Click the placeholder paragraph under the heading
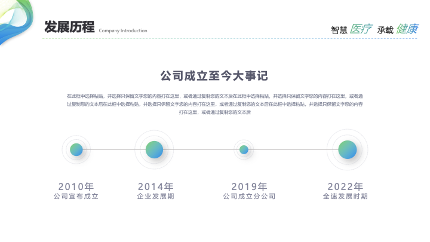Viewport: 430px width, 242px height. (214, 103)
